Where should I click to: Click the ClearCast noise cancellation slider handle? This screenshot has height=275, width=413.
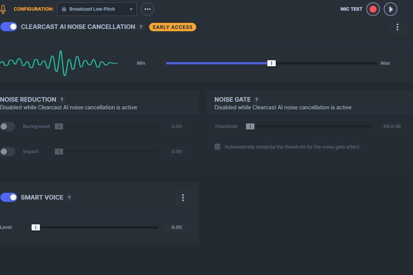pyautogui.click(x=271, y=63)
